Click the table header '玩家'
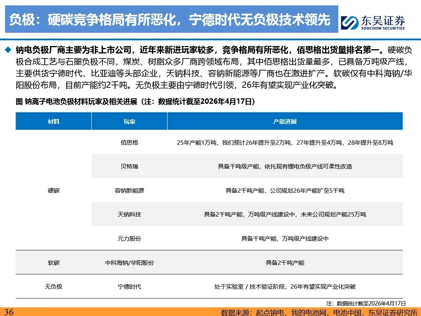The width and height of the screenshot is (421, 316). pos(129,121)
